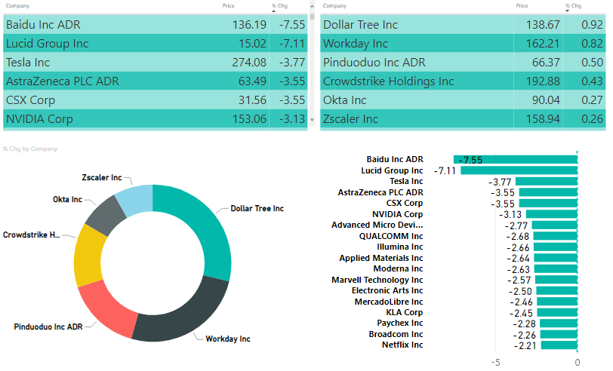The width and height of the screenshot is (613, 371).
Task: Sort left table by Company header
Action: point(17,6)
